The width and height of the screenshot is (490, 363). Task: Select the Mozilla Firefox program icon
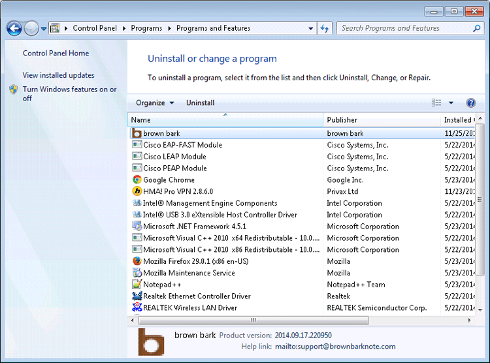click(x=137, y=261)
